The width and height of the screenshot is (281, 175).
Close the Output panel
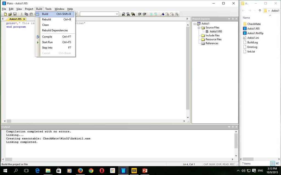(236, 127)
